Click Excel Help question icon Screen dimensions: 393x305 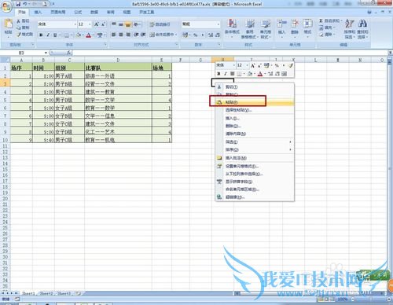(369, 12)
